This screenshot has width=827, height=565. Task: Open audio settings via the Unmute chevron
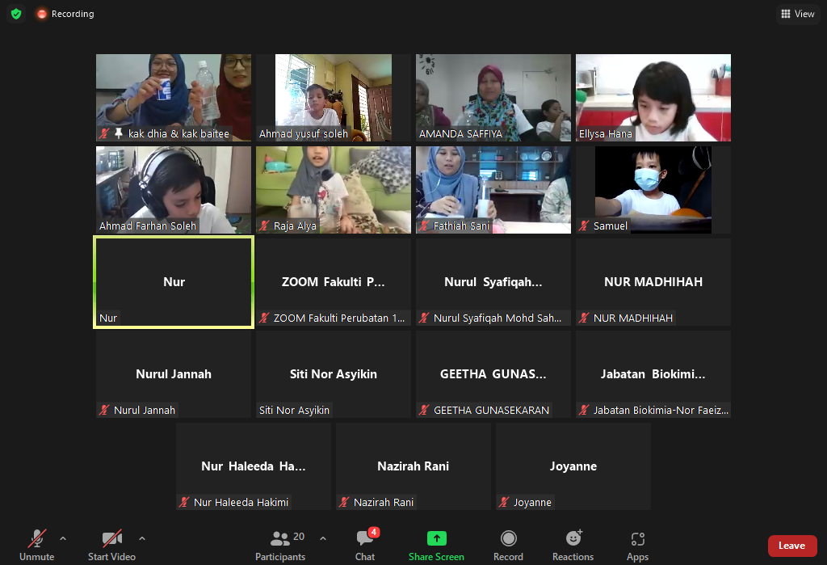(x=62, y=539)
